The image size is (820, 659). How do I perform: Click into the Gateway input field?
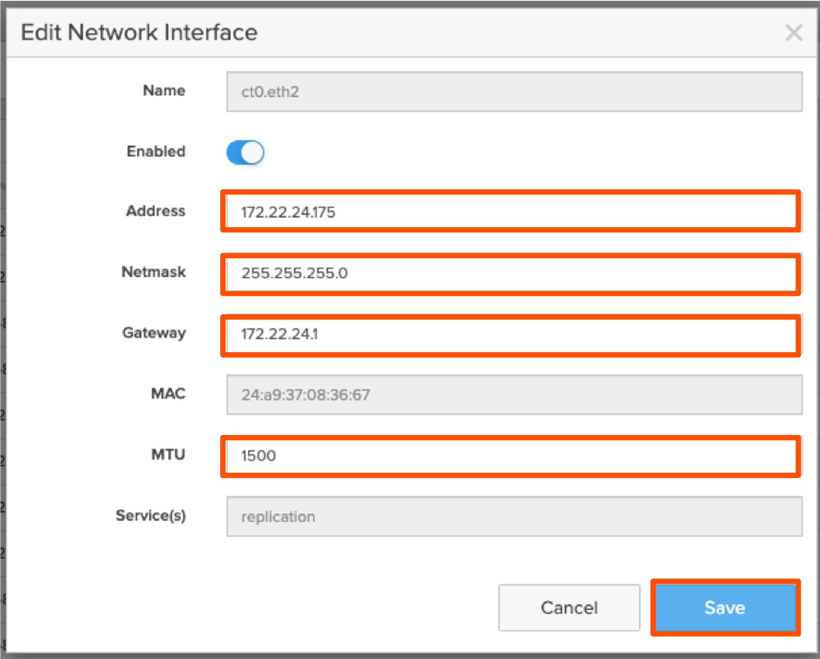(x=510, y=335)
